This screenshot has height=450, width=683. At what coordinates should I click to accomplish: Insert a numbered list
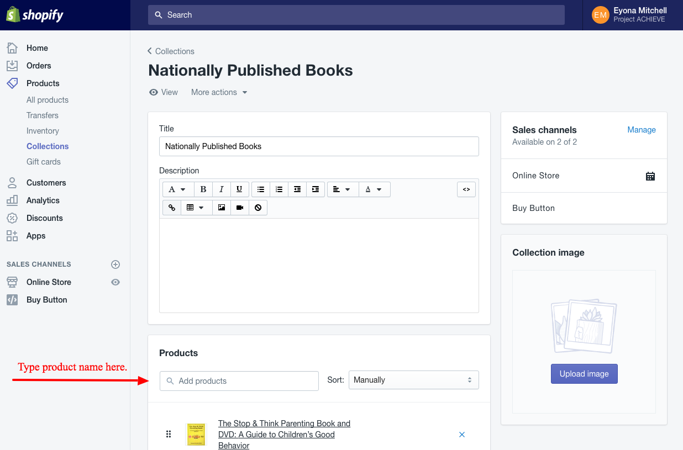click(x=279, y=189)
